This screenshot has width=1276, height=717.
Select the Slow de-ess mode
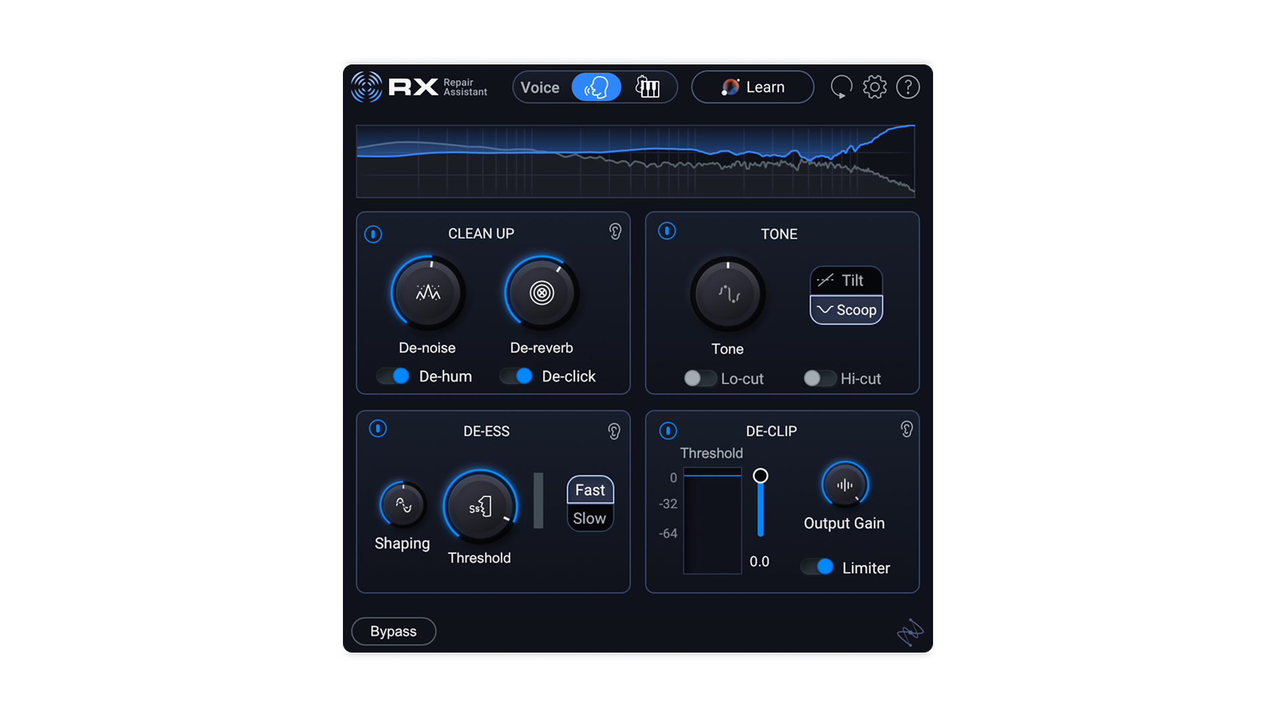(589, 518)
